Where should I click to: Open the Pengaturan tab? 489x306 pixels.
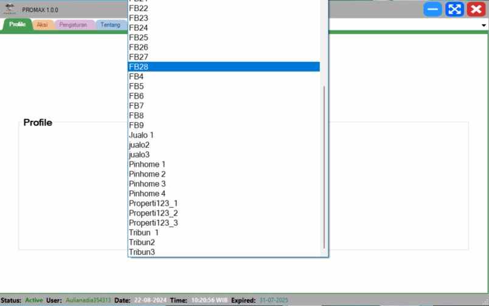pyautogui.click(x=73, y=25)
